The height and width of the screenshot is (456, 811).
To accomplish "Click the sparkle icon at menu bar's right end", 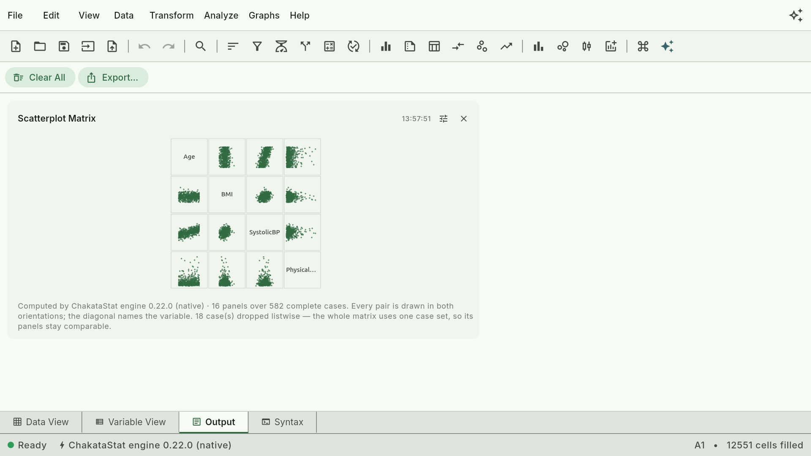I will coord(796,15).
